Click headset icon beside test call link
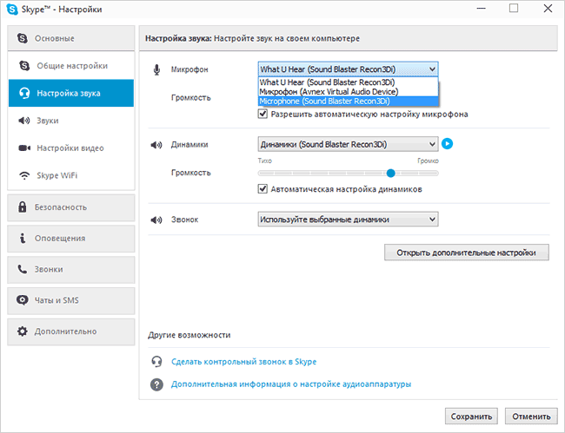Image resolution: width=565 pixels, height=433 pixels. [156, 362]
